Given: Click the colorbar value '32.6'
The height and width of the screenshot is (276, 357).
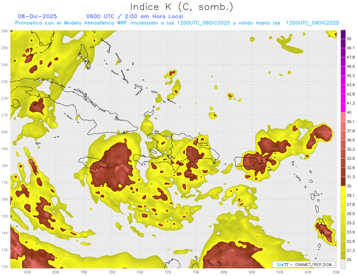Looking at the screenshot, I should click(x=351, y=168).
